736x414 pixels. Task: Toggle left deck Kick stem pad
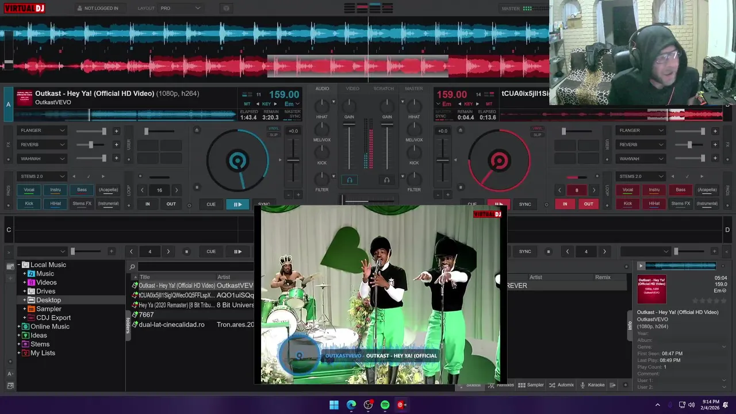(x=29, y=204)
